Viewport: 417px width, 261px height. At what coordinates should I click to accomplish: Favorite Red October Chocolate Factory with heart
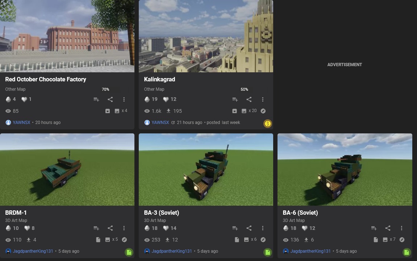coord(24,99)
